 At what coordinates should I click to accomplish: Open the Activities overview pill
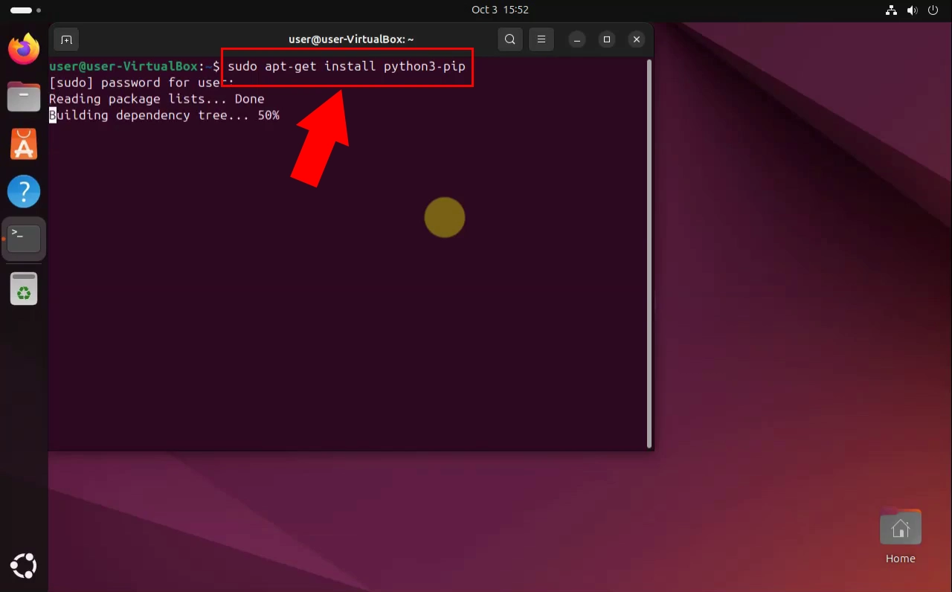coord(26,10)
